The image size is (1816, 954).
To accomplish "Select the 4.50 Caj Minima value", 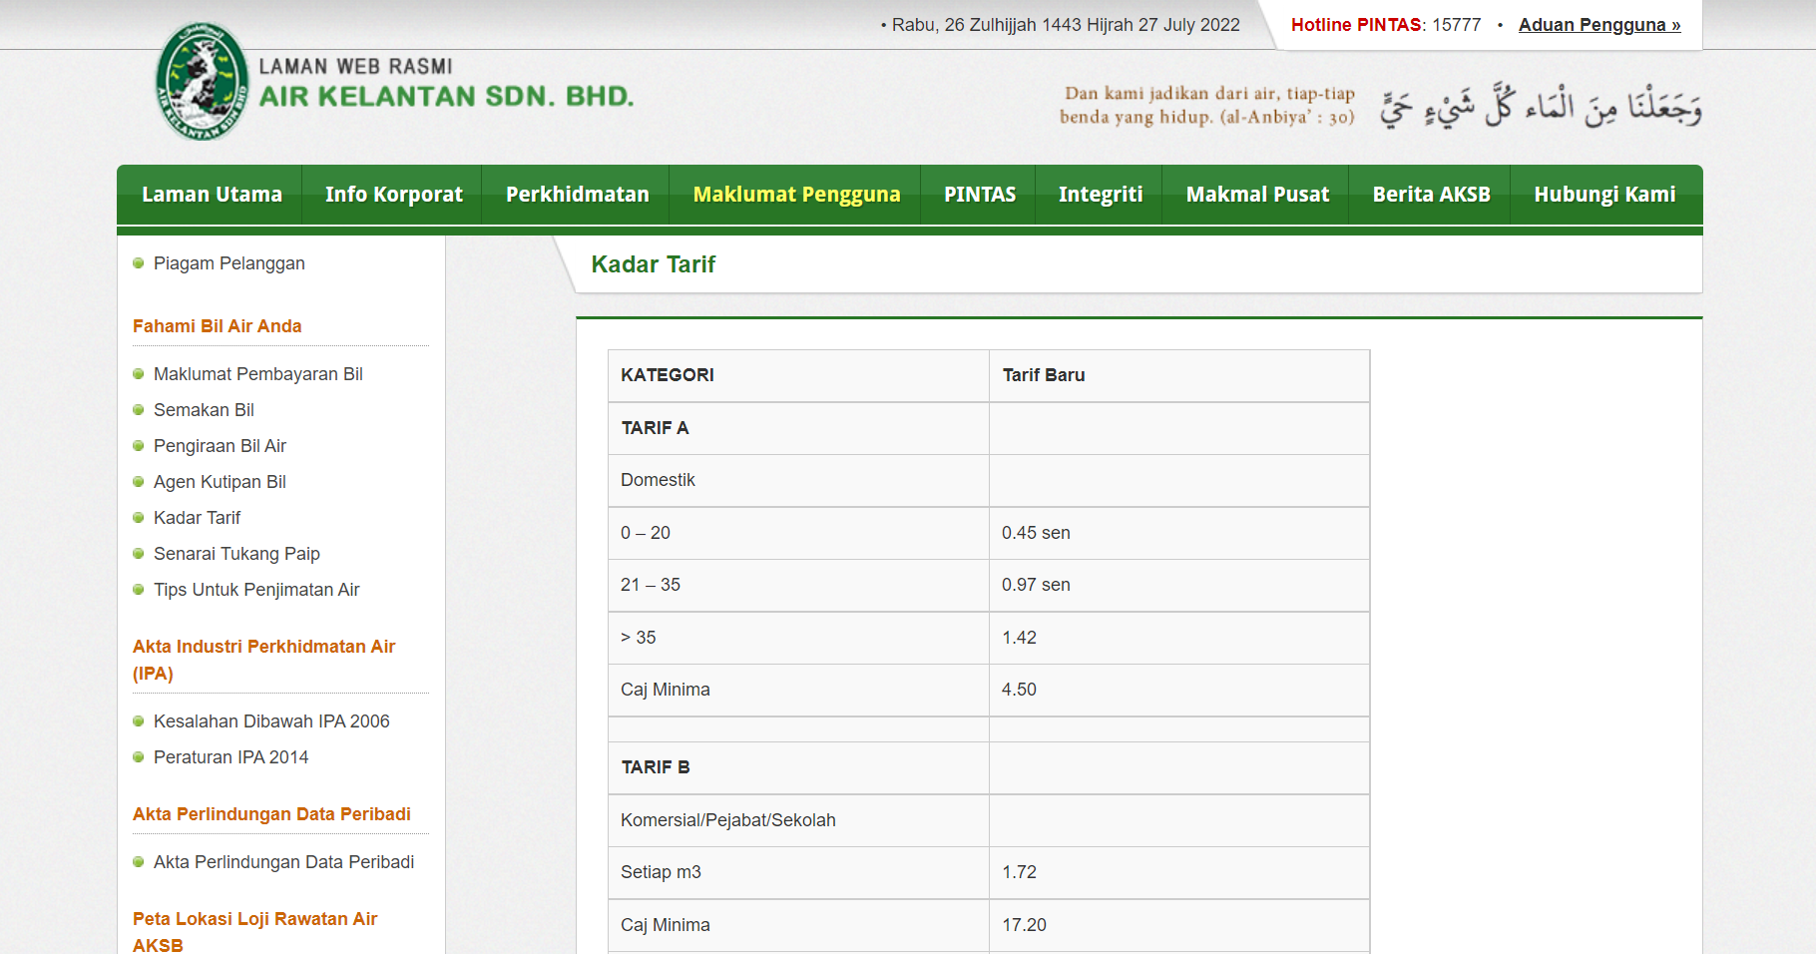I will tap(1179, 690).
